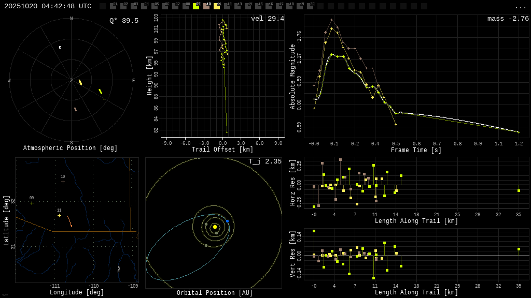Click station 10 cross marker on map

63,182
